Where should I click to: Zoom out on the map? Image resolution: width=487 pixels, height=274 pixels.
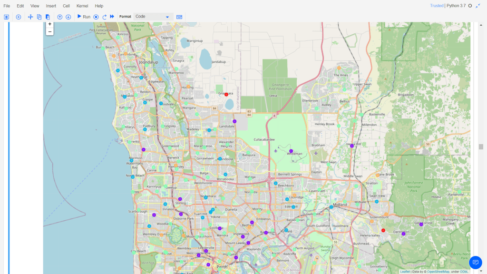coord(50,31)
